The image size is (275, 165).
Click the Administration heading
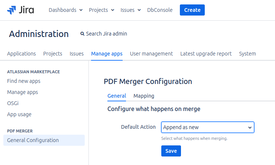point(39,34)
